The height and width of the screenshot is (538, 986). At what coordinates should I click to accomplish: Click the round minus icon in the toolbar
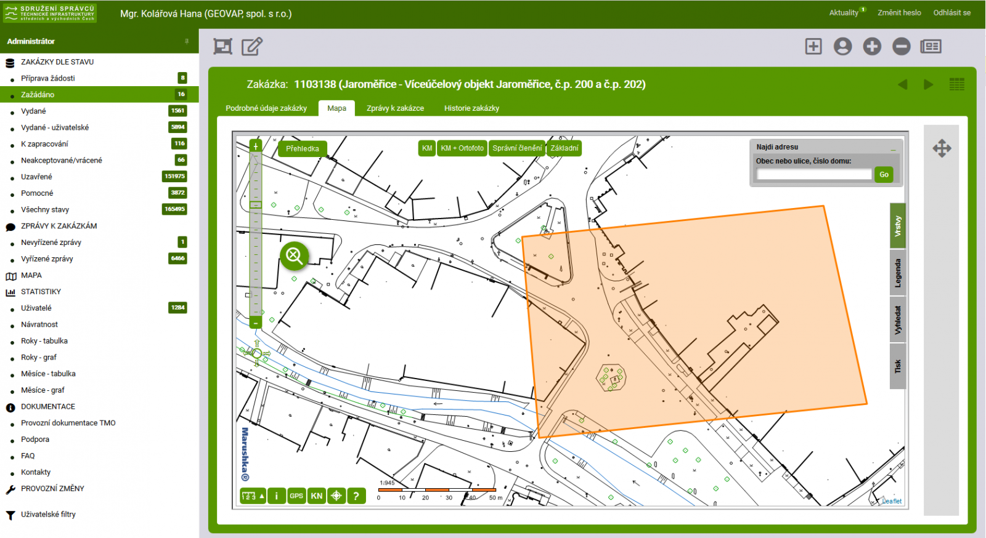[901, 47]
